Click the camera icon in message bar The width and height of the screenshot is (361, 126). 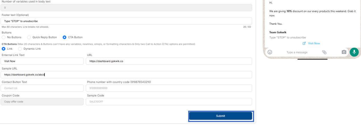344,52
